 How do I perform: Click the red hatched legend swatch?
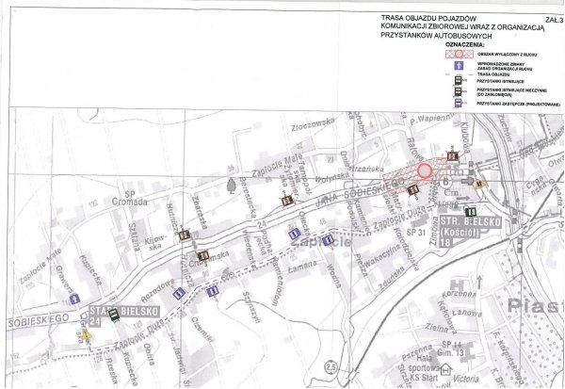[x=460, y=55]
